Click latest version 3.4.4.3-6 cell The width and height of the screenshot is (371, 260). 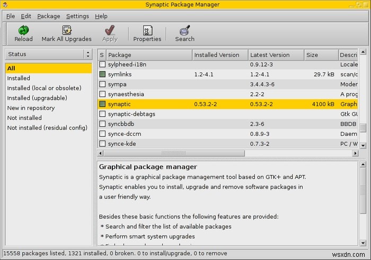click(x=262, y=84)
